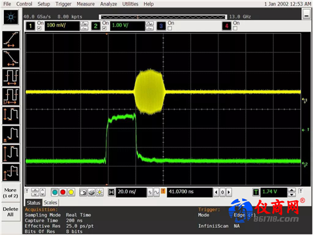
Task: Toggle channel 1 On checkbox
Action: click(x=39, y=28)
